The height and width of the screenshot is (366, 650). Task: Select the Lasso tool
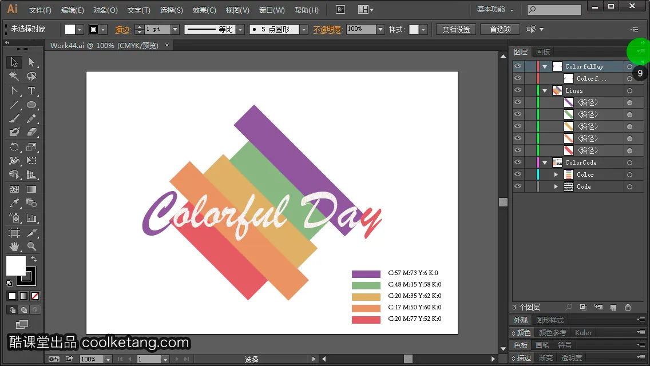coord(31,76)
